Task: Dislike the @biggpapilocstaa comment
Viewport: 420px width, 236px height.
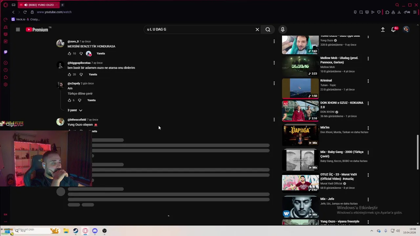Action: [81, 74]
